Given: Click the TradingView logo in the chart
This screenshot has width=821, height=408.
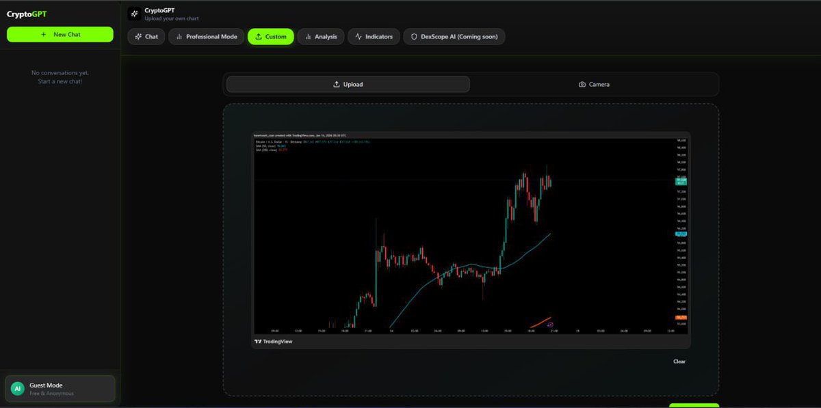Looking at the screenshot, I should [273, 341].
